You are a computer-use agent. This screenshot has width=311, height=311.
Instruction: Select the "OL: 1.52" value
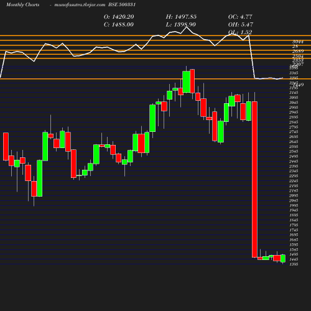(240, 32)
